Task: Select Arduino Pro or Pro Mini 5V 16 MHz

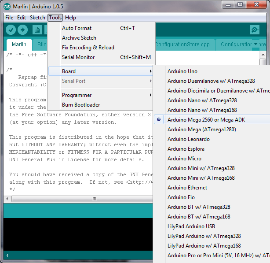Action: tap(212, 255)
